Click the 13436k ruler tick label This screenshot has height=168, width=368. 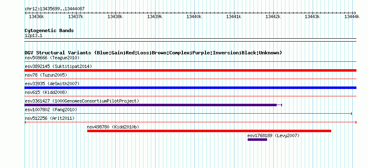pyautogui.click(x=36, y=16)
